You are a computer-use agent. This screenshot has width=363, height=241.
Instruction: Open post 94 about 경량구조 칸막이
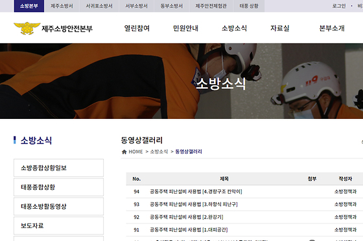196,192
